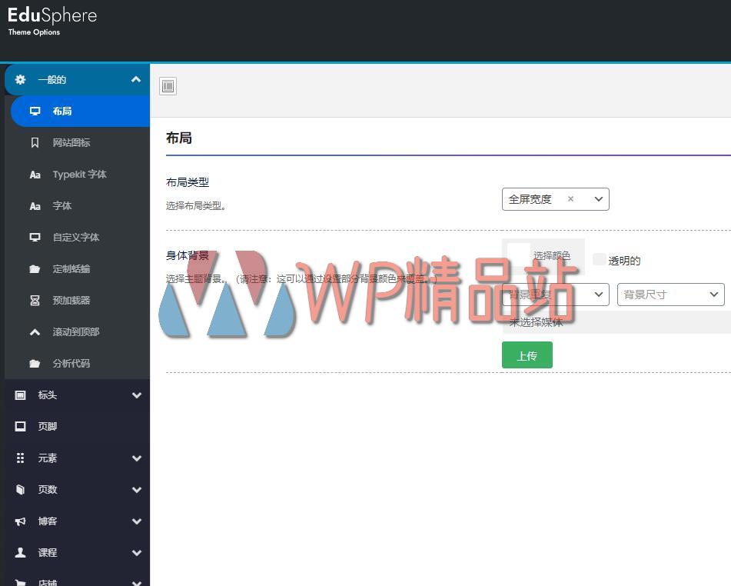Click the Aa icon for Typekit 字体
Viewport: 731px width, 586px height.
(x=35, y=174)
